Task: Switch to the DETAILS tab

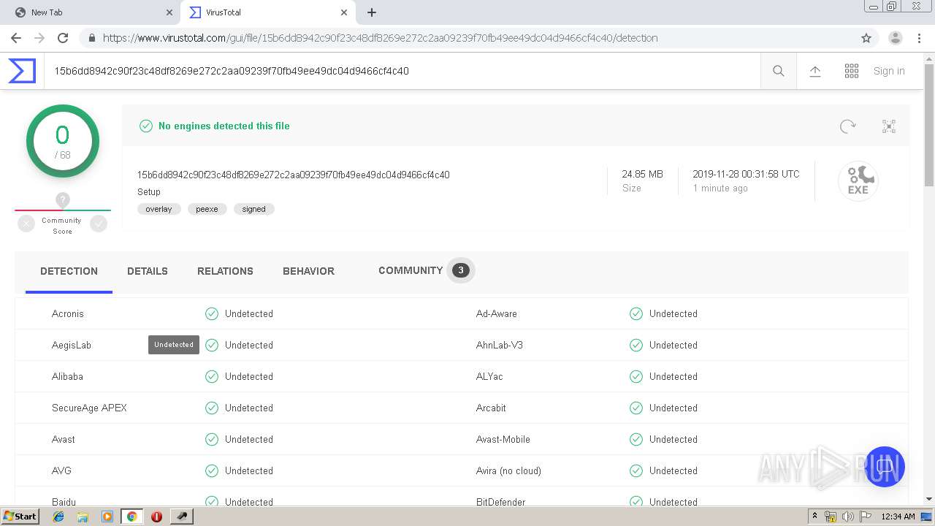Action: click(x=148, y=271)
